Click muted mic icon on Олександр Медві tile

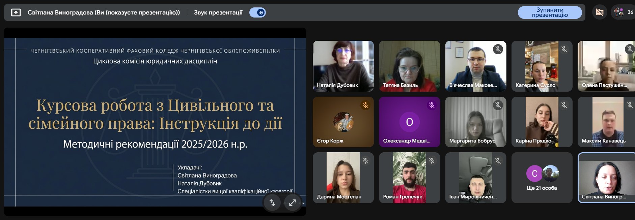click(x=431, y=105)
